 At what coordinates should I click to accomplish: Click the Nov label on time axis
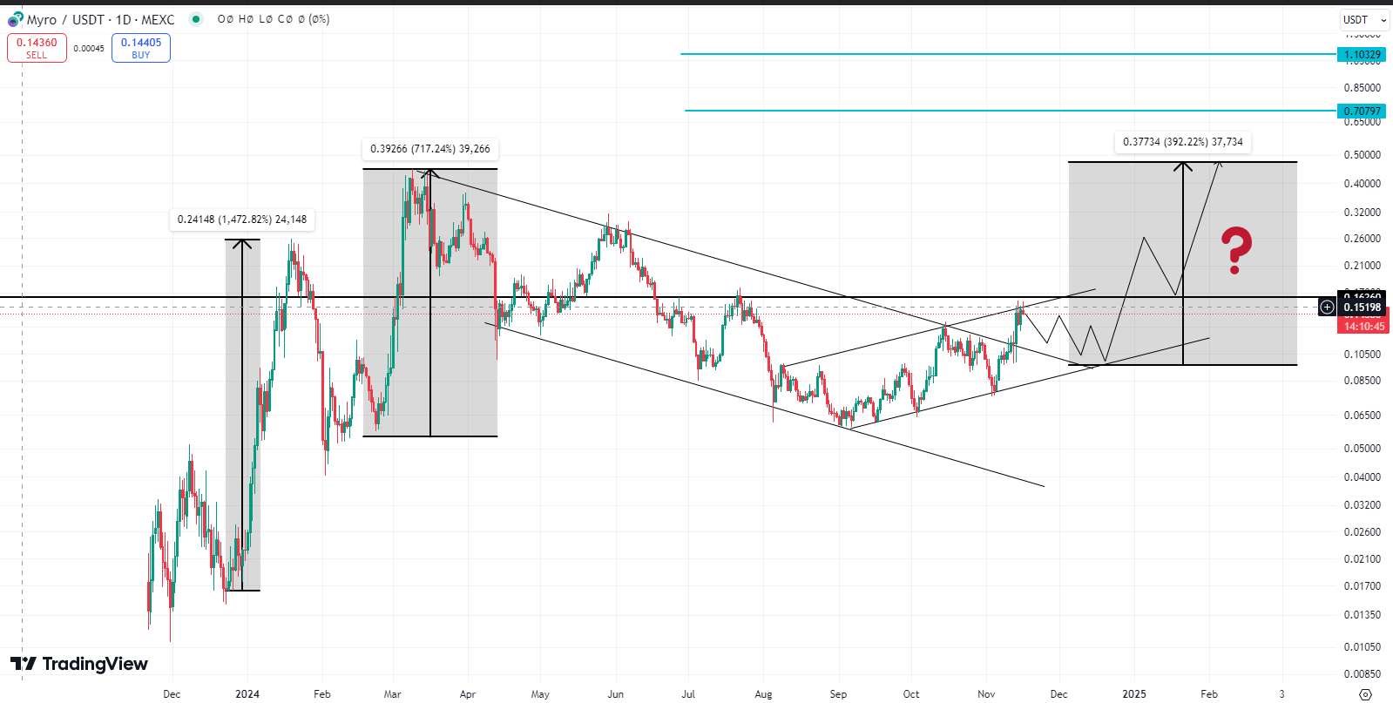986,694
